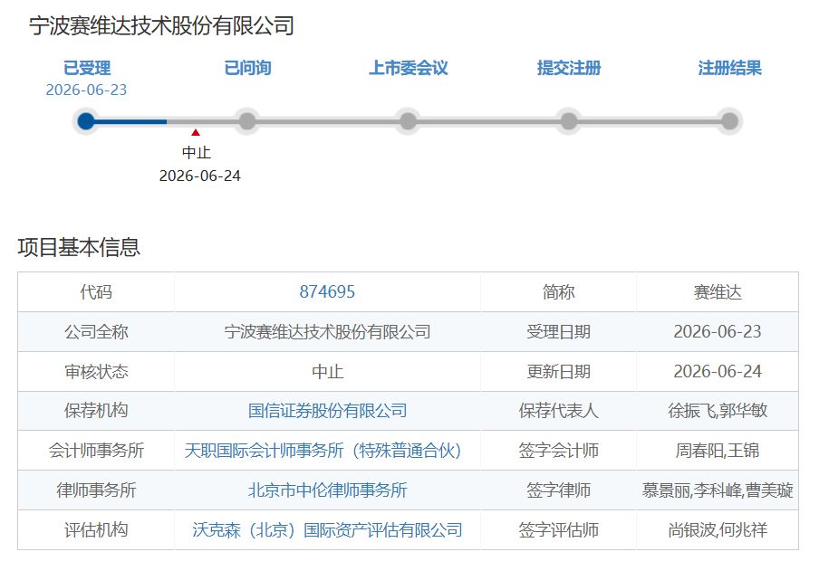This screenshot has width=819, height=571.
Task: Click the 已问询 stage label
Action: coord(247,68)
